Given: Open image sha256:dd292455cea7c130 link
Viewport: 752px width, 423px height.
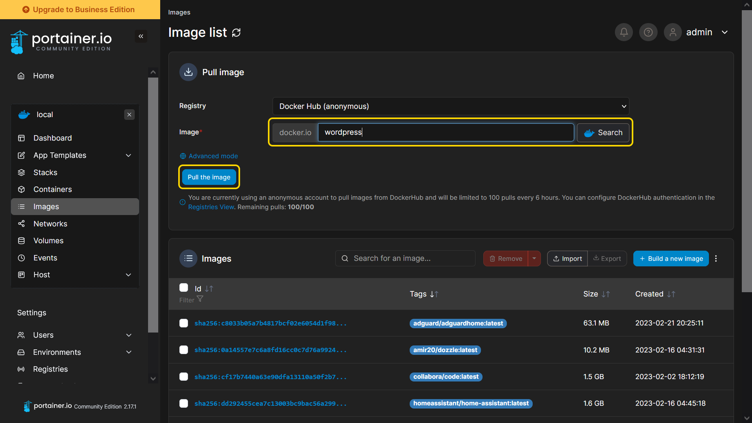Looking at the screenshot, I should pyautogui.click(x=270, y=404).
